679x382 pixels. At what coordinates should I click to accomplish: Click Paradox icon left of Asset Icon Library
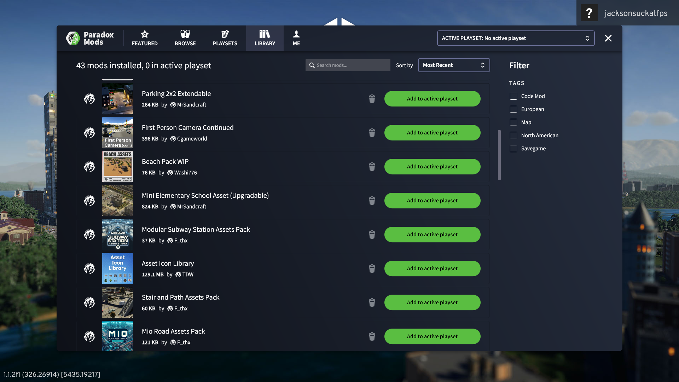[x=89, y=268]
